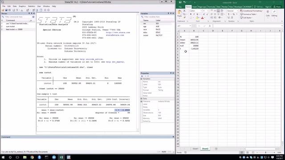Open the Stata File menu
The image size is (285, 160).
click(x=4, y=6)
